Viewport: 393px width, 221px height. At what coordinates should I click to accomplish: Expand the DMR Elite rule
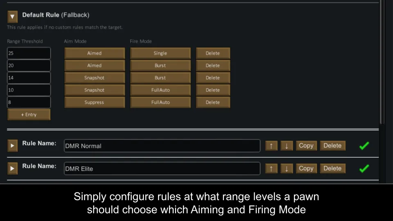pyautogui.click(x=13, y=168)
